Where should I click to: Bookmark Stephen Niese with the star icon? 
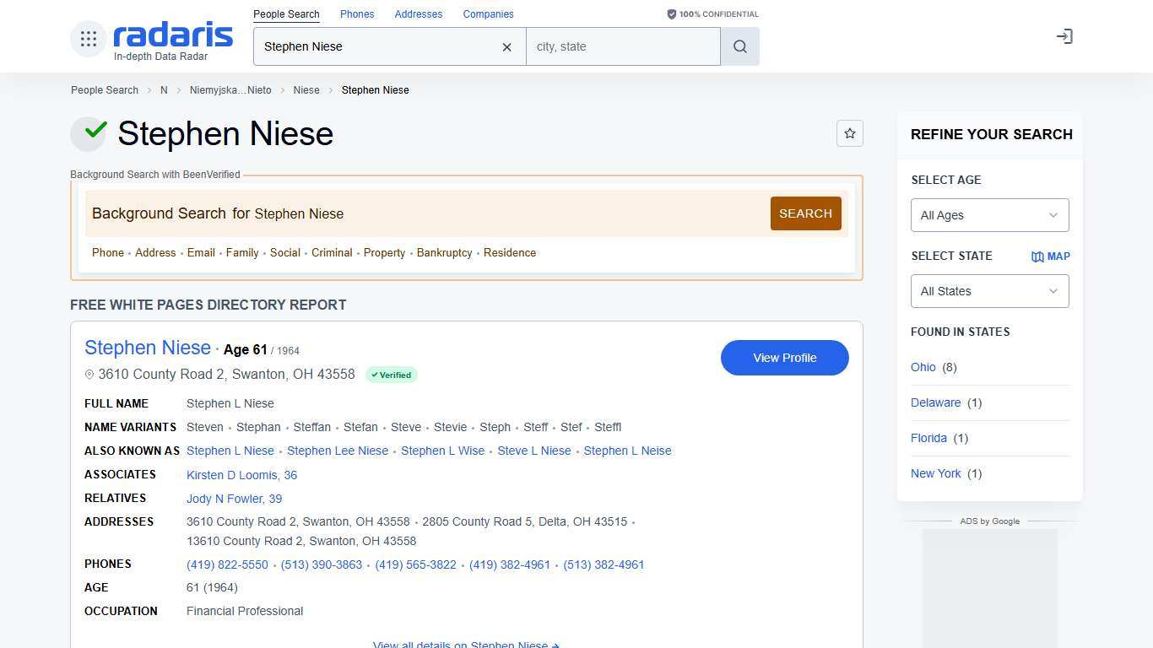[849, 132]
